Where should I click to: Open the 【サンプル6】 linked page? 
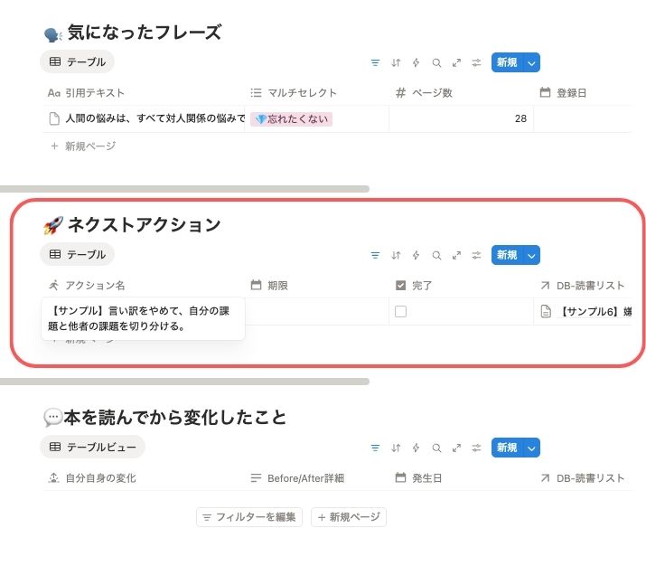coord(595,312)
